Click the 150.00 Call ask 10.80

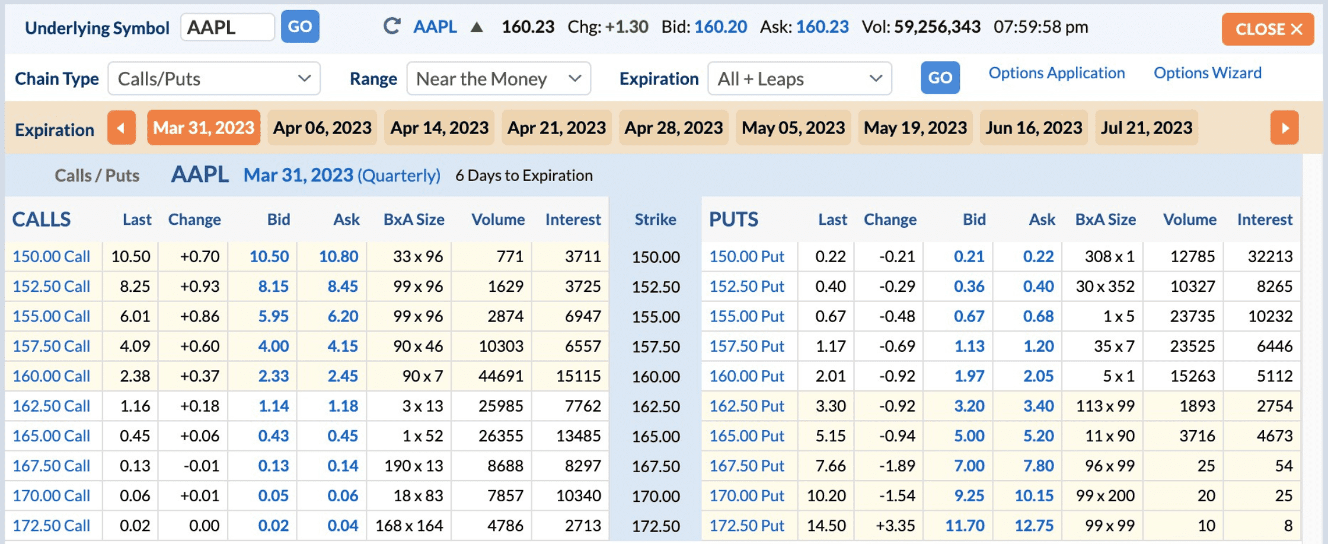[339, 256]
